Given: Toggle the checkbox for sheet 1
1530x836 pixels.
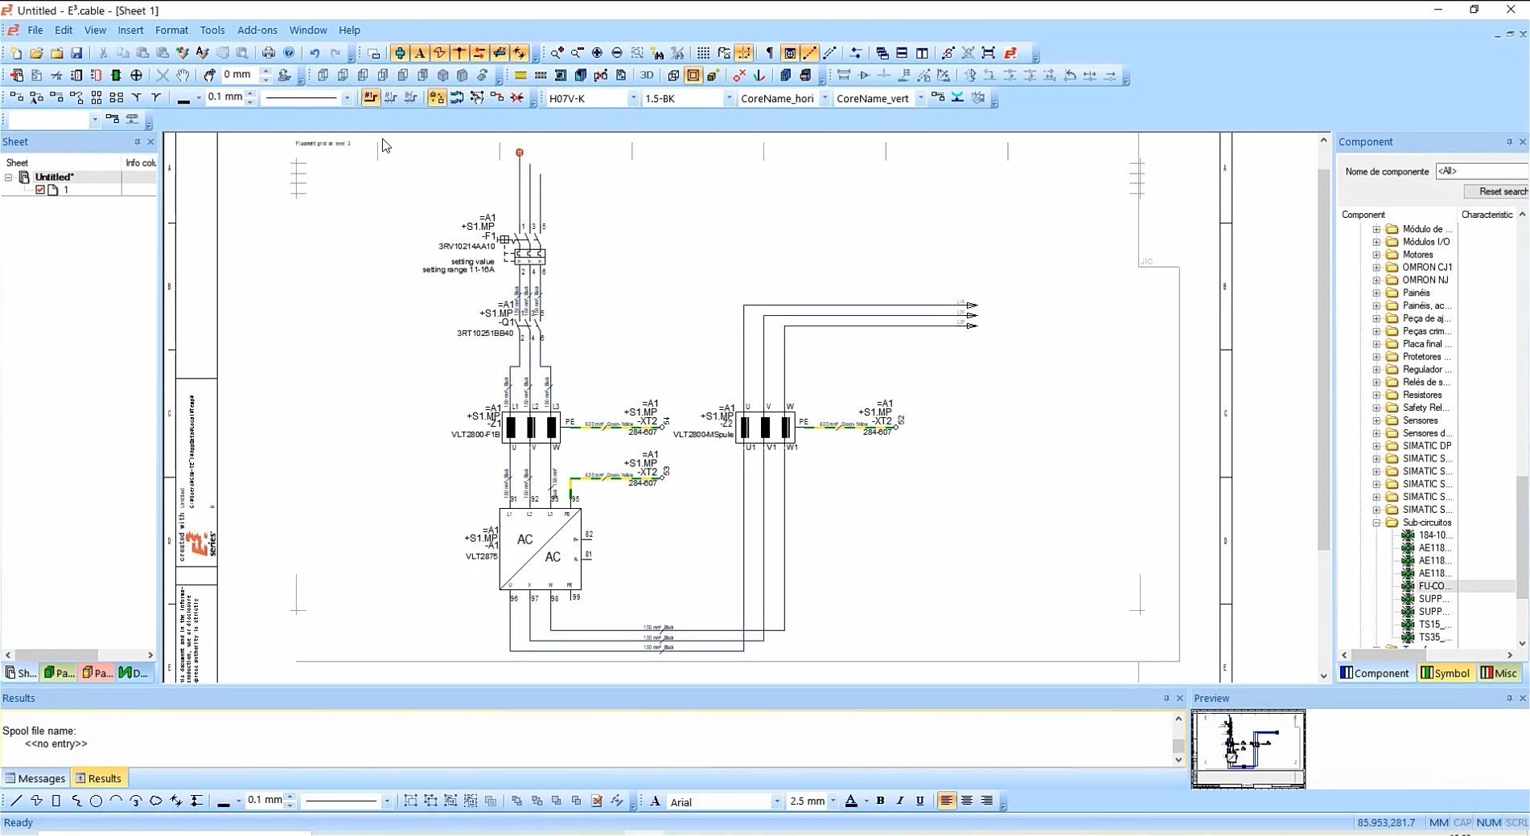Looking at the screenshot, I should coord(40,190).
